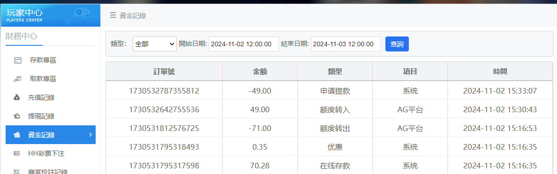
Task: Select order number 1730531812576725
Action: (164, 128)
